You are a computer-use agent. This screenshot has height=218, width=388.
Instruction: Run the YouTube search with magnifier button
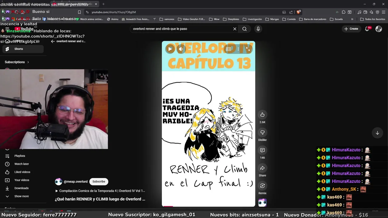245,29
